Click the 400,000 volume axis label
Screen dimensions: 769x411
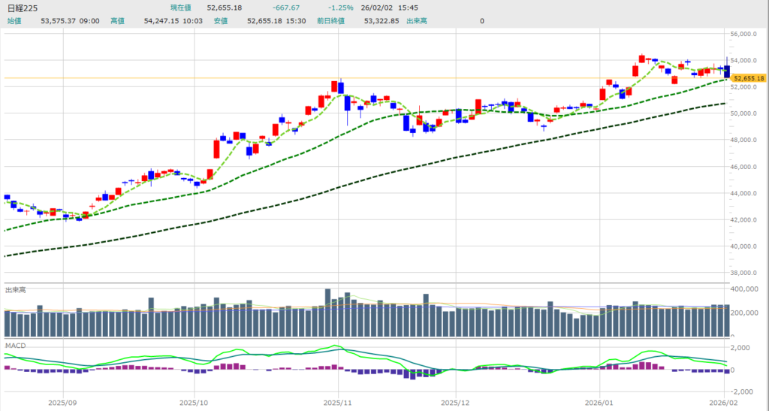746,289
